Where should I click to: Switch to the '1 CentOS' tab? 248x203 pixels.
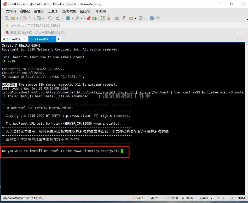(13, 39)
